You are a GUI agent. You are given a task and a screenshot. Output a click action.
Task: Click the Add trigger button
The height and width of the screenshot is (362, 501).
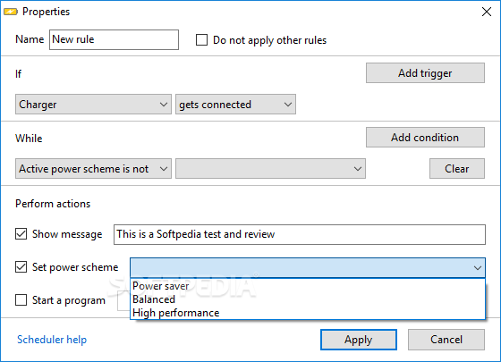click(x=425, y=73)
